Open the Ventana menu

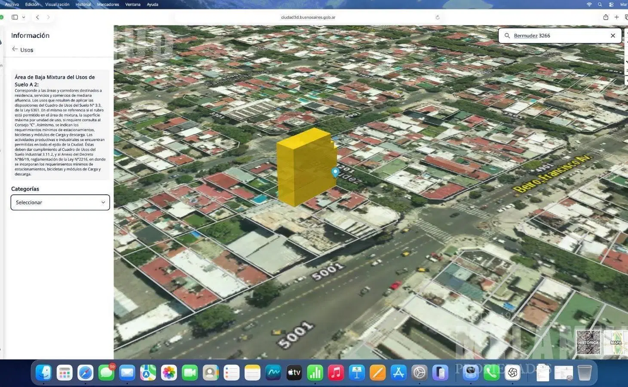pyautogui.click(x=133, y=4)
